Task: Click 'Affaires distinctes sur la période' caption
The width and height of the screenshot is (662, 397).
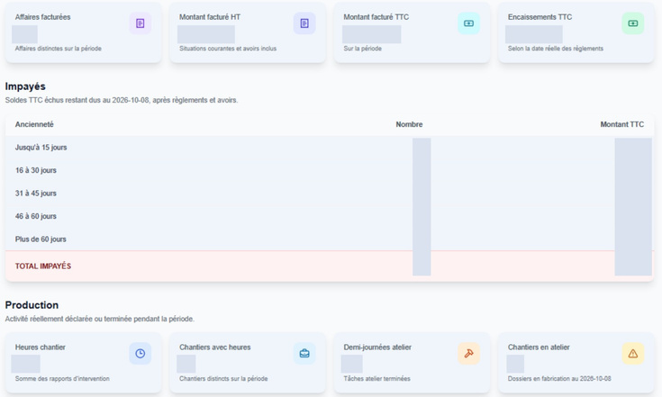Action: click(59, 49)
